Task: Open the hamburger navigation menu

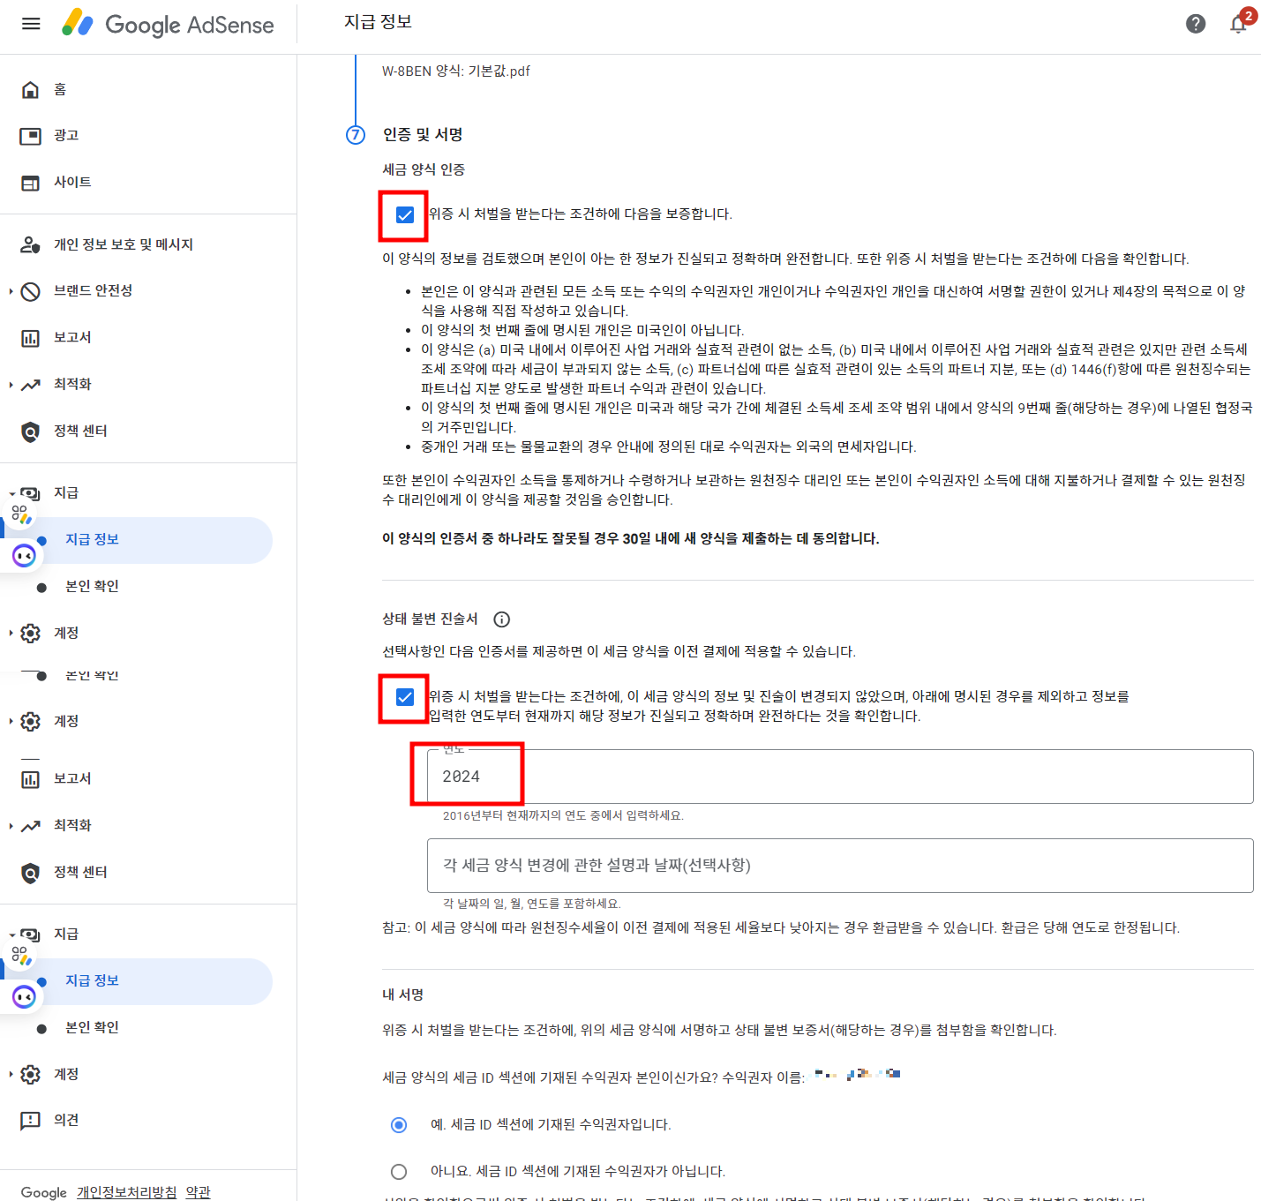Action: (x=31, y=24)
